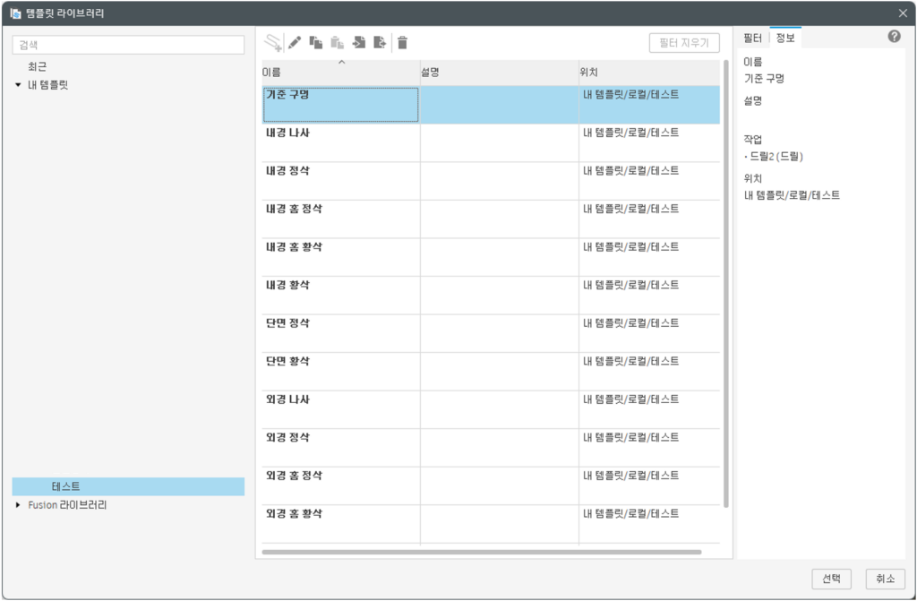
Task: Click 내 템플릿/로컬/테스트 path in info panel
Action: click(x=792, y=195)
